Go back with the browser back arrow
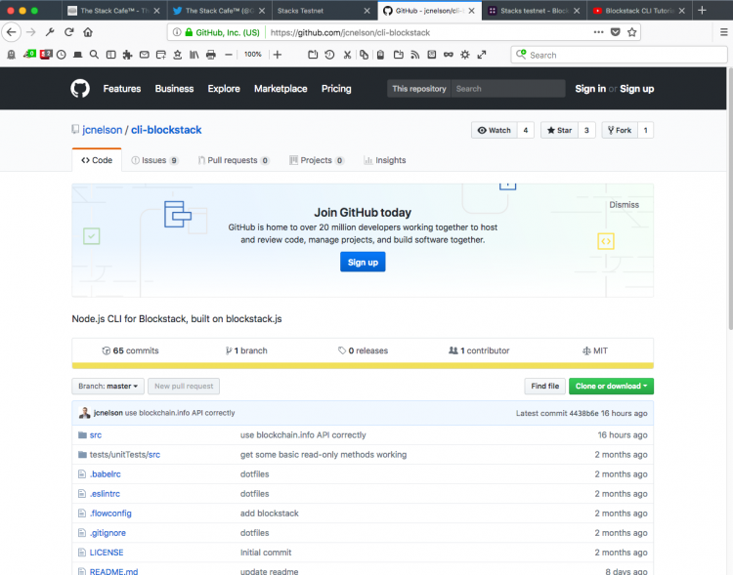This screenshot has width=733, height=575. 11,32
